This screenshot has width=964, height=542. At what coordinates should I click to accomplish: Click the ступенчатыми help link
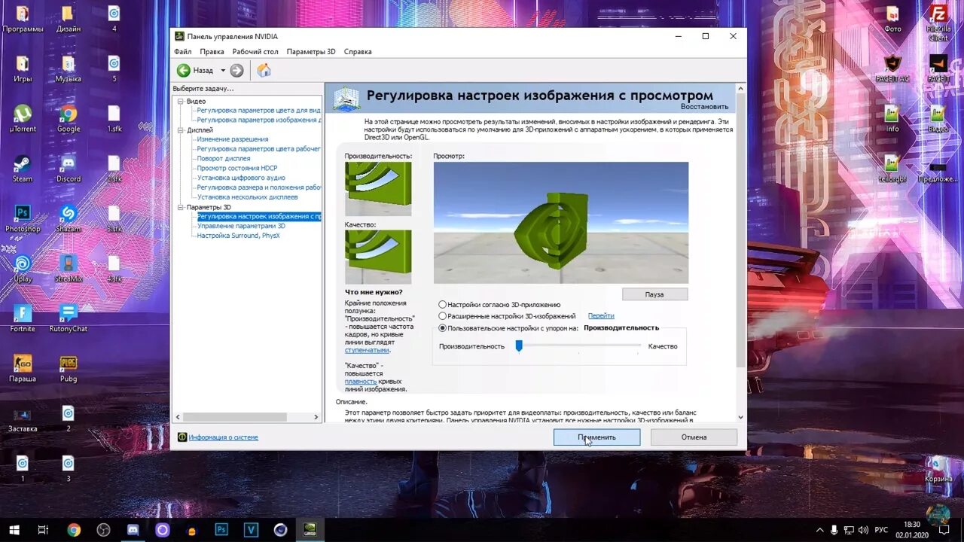pos(367,351)
